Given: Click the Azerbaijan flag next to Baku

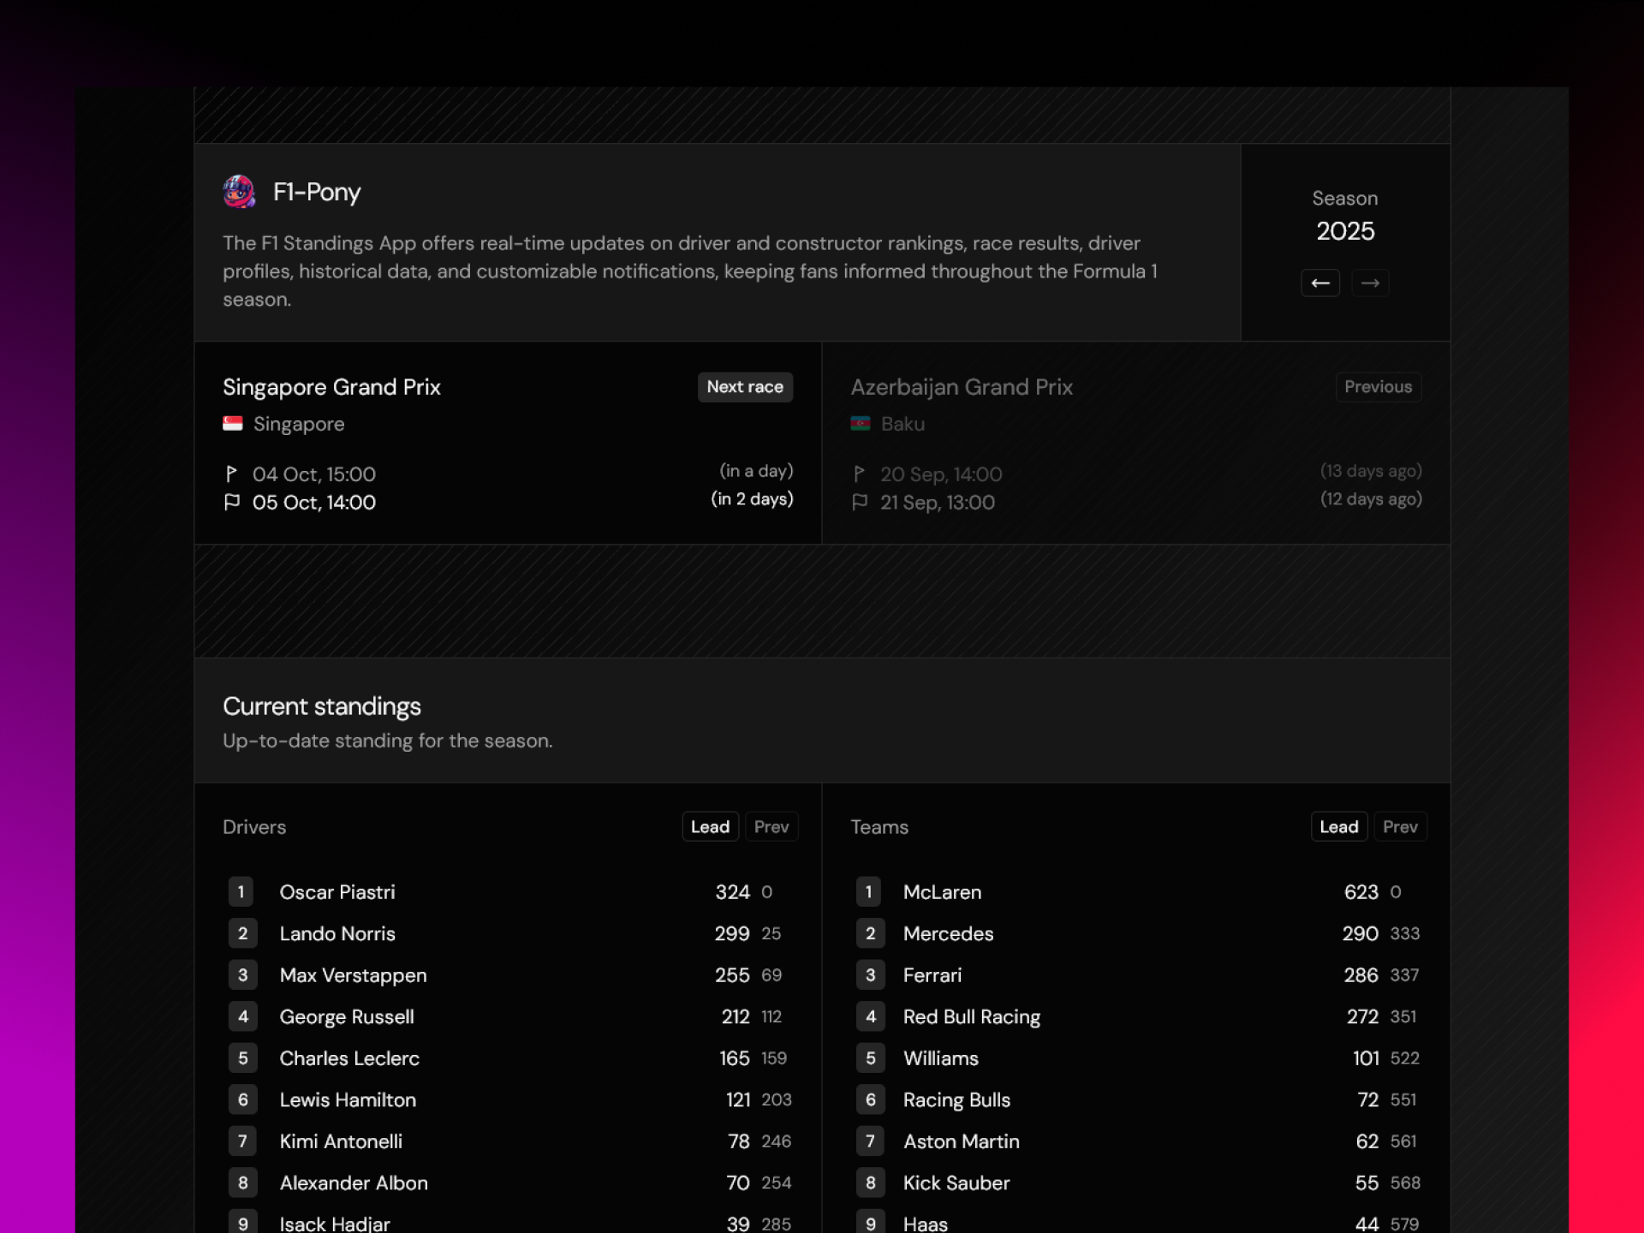Looking at the screenshot, I should click(x=861, y=424).
